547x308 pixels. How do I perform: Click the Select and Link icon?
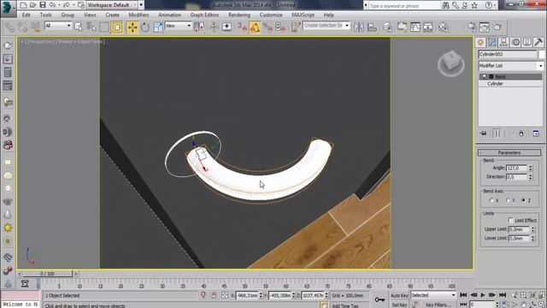(9, 27)
